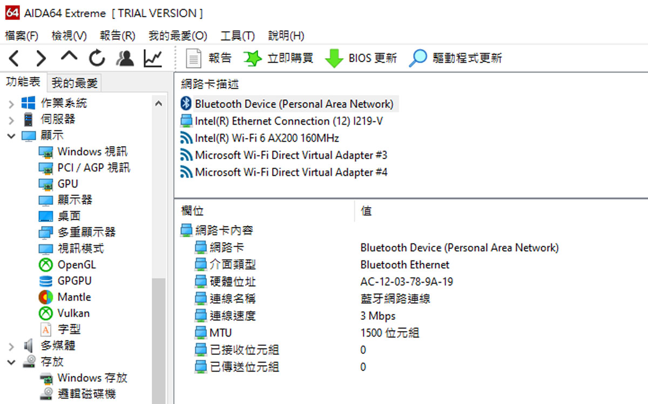Click the 介面類型 field row
Viewport: 648px width, 404px height.
pos(225,265)
